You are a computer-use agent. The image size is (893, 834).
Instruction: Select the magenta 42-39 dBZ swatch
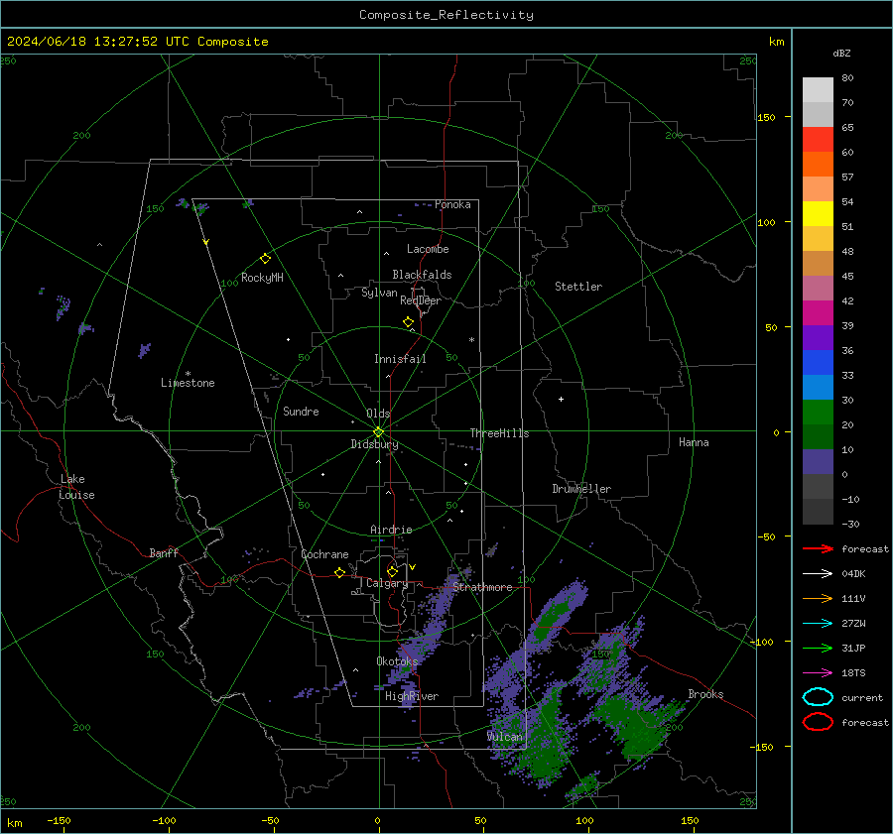click(x=818, y=313)
